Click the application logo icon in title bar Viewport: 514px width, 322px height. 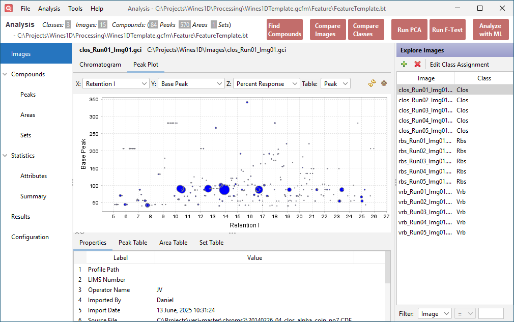pyautogui.click(x=9, y=8)
